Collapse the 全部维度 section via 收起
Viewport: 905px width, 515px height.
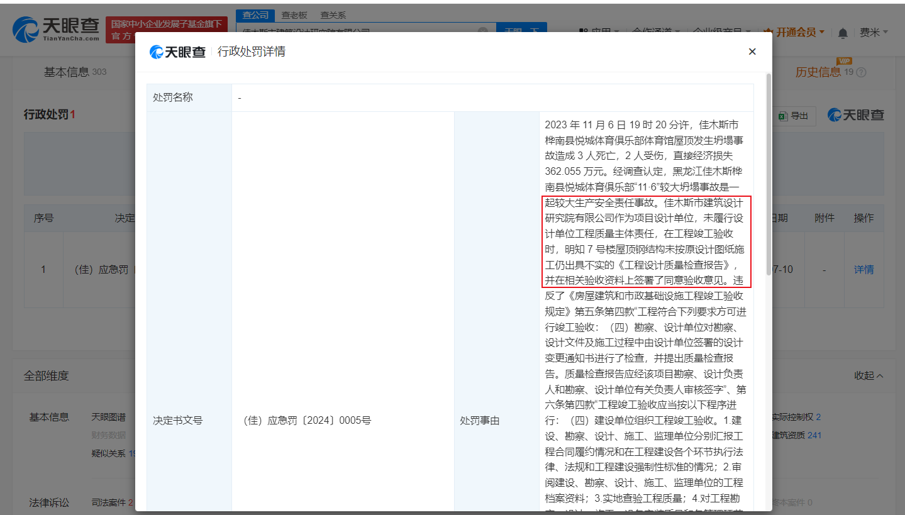(x=869, y=375)
